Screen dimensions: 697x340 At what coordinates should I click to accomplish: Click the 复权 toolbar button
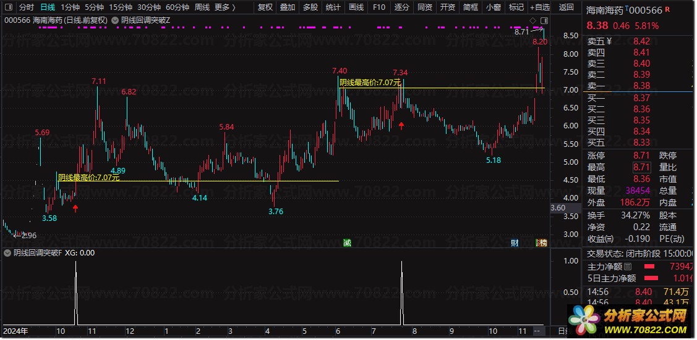pos(265,7)
